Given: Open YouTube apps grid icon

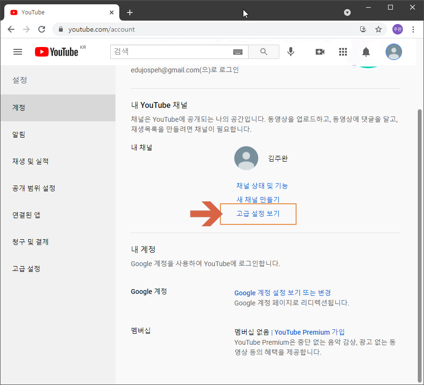Looking at the screenshot, I should pyautogui.click(x=343, y=52).
